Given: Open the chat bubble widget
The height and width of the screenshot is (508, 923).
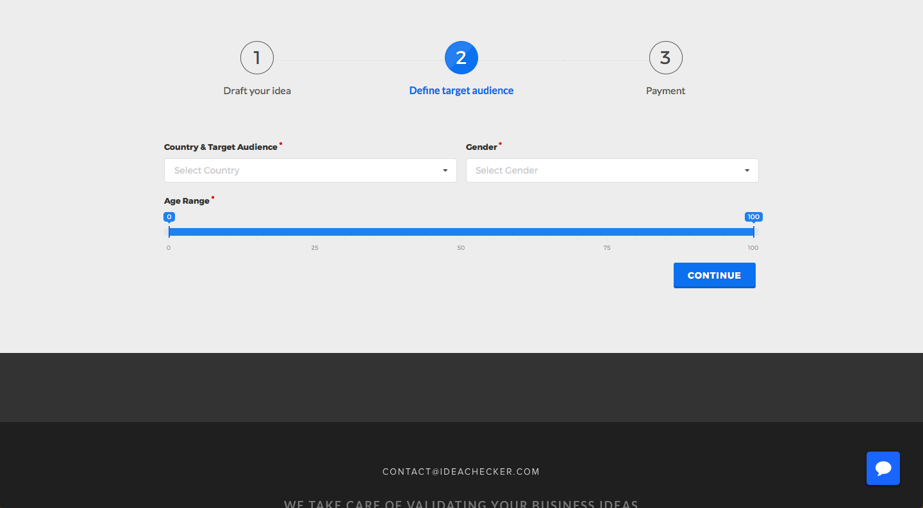Looking at the screenshot, I should 883,468.
